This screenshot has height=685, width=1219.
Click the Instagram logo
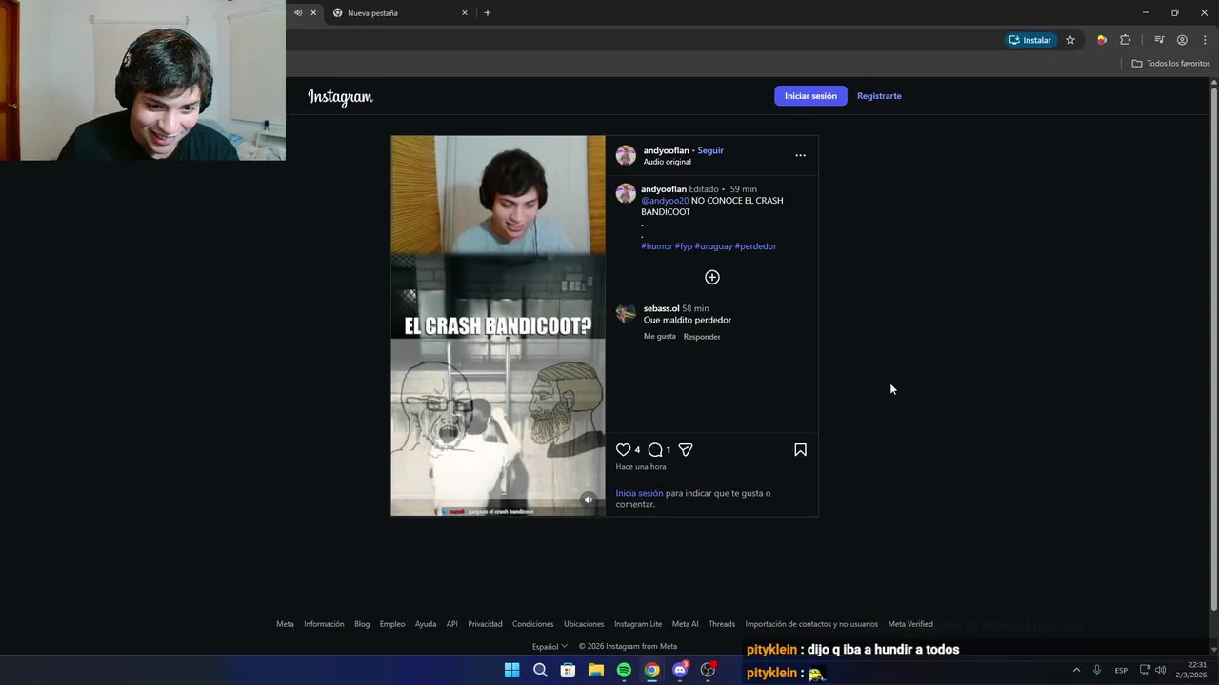pos(340,96)
